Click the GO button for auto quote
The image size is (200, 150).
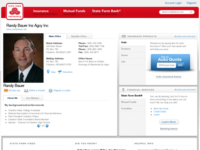point(180,65)
